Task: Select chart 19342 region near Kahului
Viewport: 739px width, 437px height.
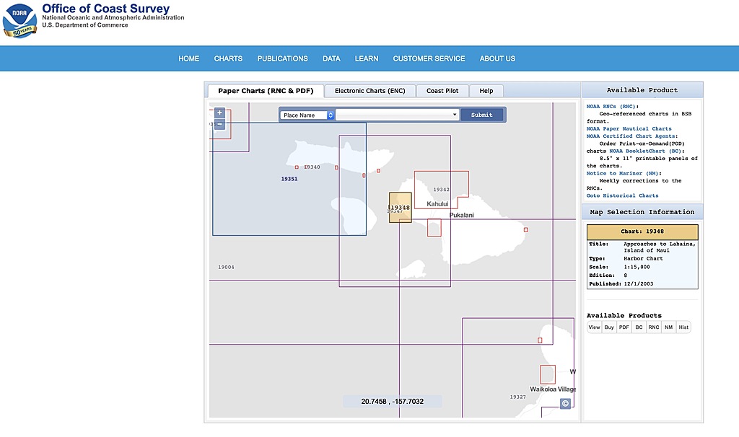Action: click(441, 190)
